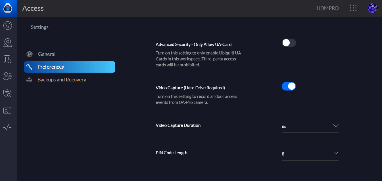382x181 pixels.
Task: Open the Dashboard gauge icon in sidebar
Action: point(8,26)
